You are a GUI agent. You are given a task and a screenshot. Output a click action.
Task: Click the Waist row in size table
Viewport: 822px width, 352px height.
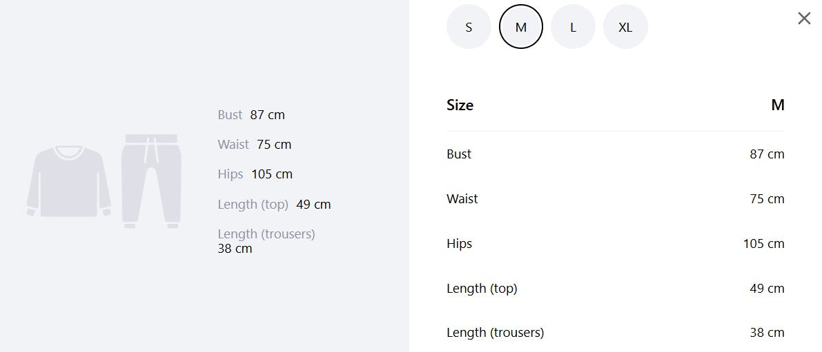[x=616, y=199]
